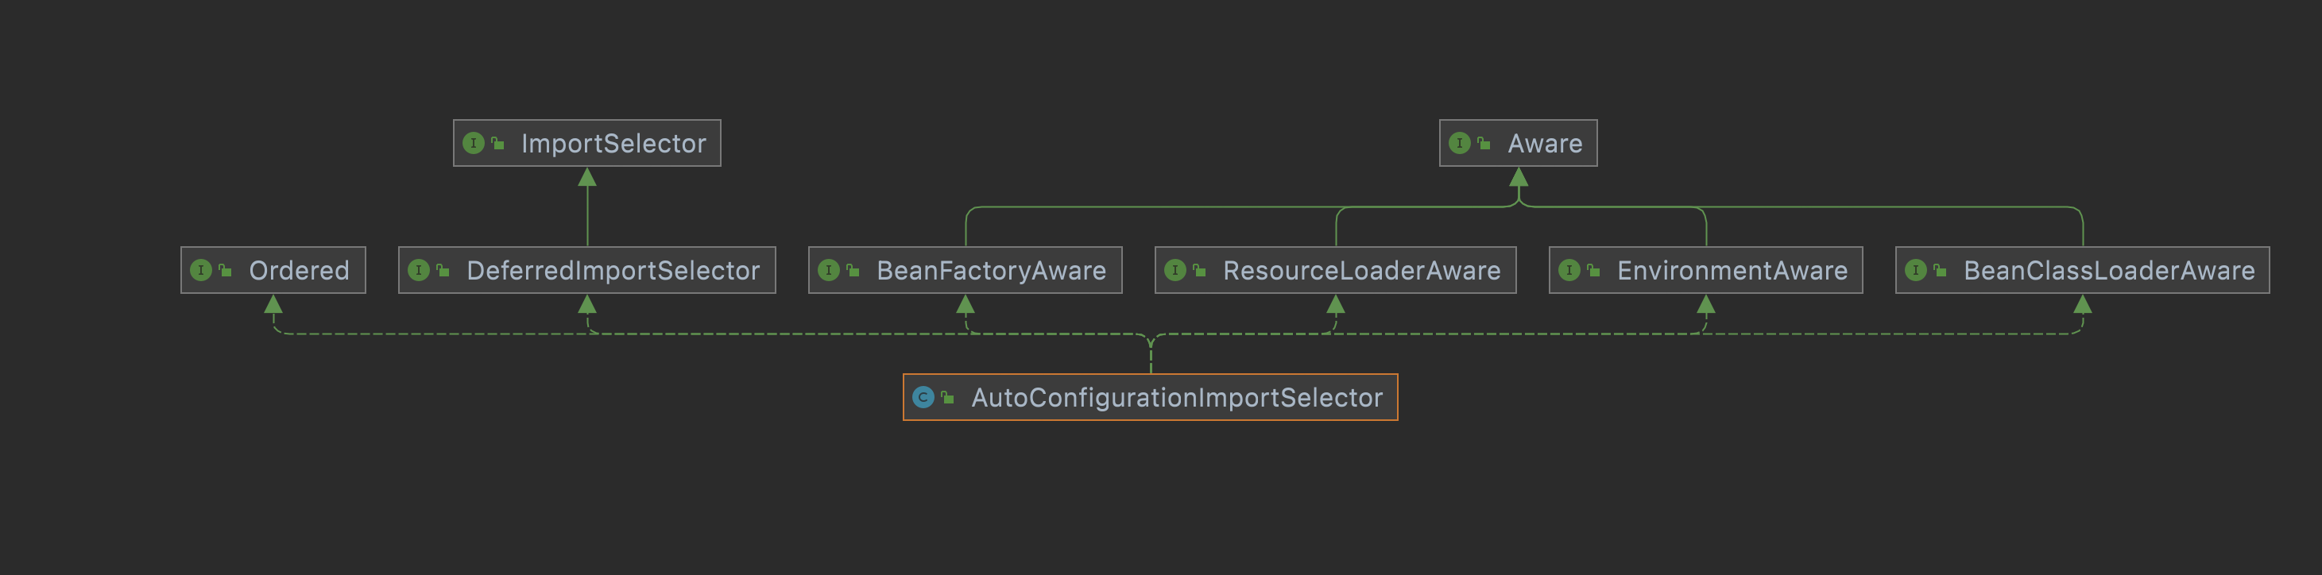Image resolution: width=2322 pixels, height=575 pixels.
Task: Select the DeferredImportSelector label
Action: point(613,270)
